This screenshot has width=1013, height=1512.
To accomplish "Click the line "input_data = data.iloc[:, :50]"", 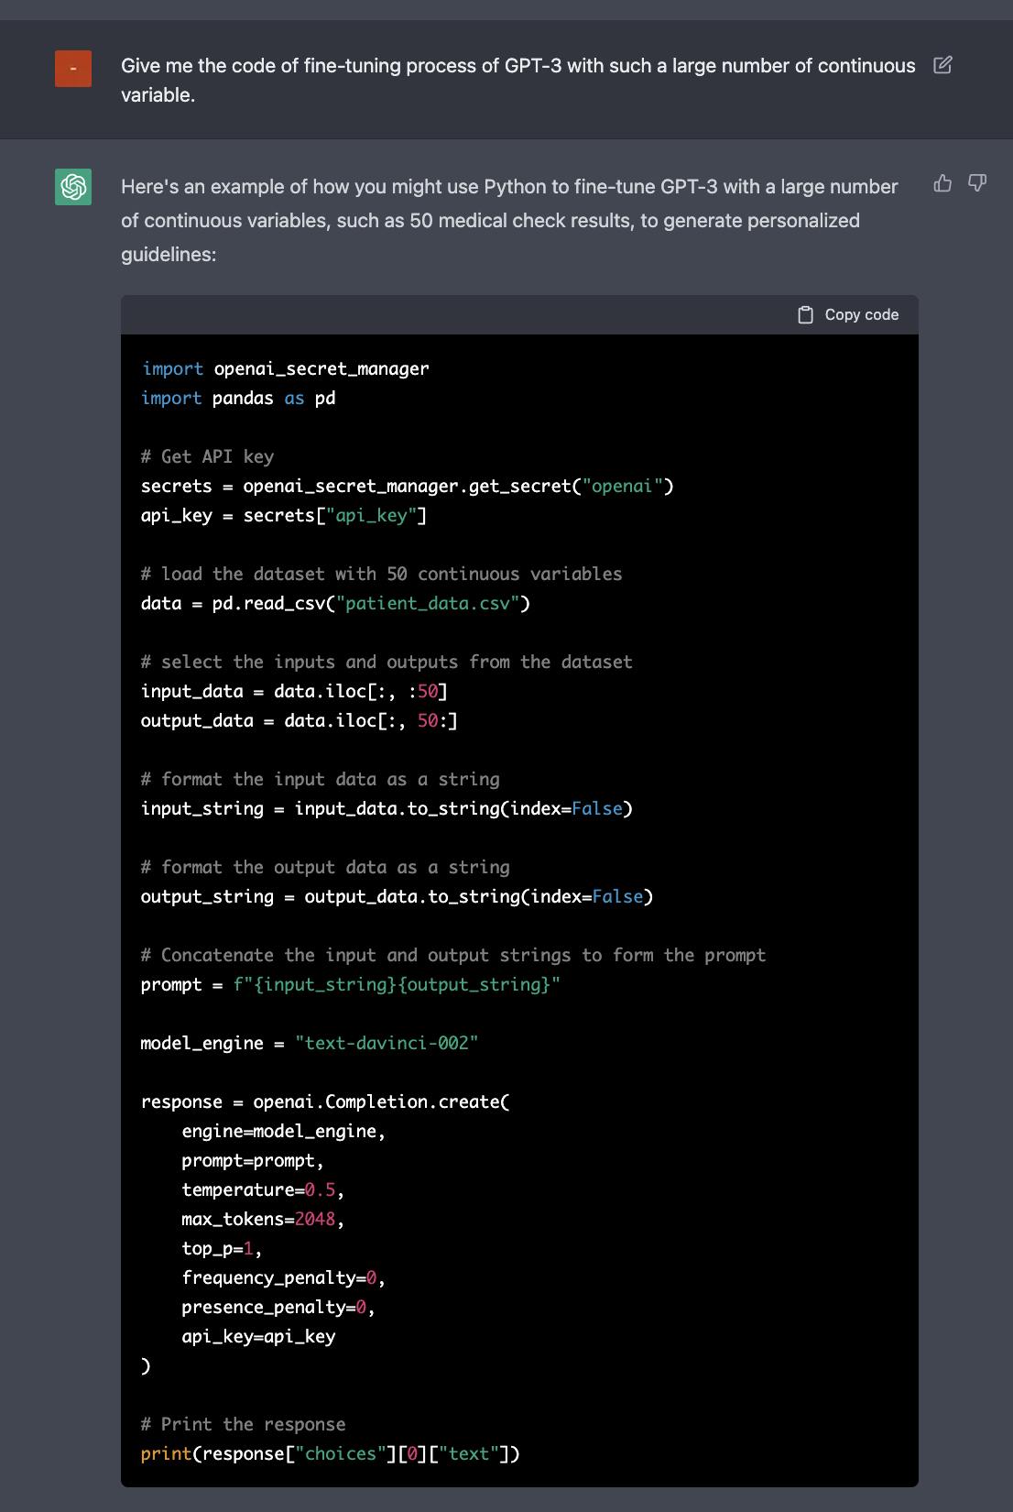I will click(294, 691).
